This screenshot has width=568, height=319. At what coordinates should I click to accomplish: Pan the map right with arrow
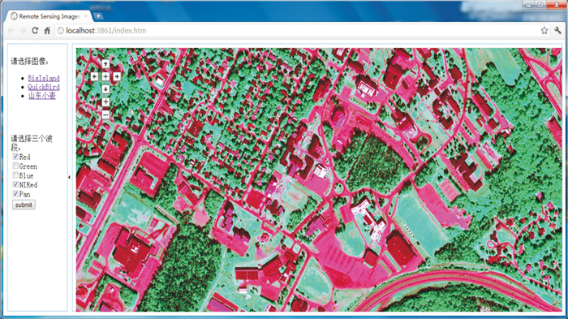[x=117, y=76]
